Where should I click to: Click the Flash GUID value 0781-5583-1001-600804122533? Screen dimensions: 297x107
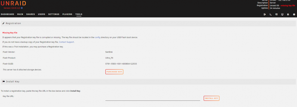[x=121, y=64]
